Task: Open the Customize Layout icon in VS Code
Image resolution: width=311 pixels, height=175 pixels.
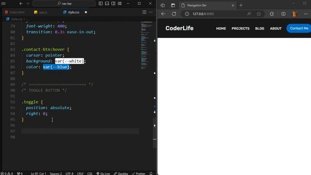Action: 120,3
